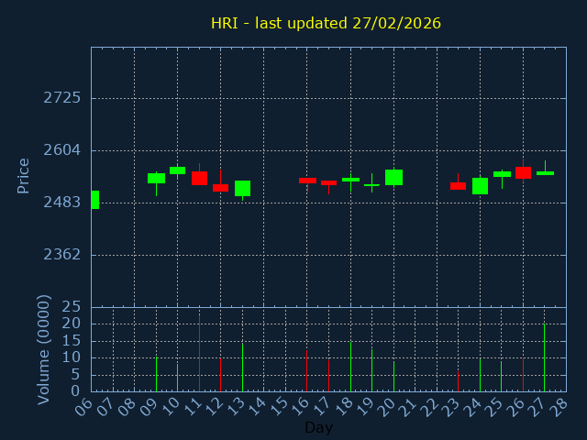This screenshot has width=587, height=440.
Task: Click the red volume bar for day 16
Action: (306, 370)
